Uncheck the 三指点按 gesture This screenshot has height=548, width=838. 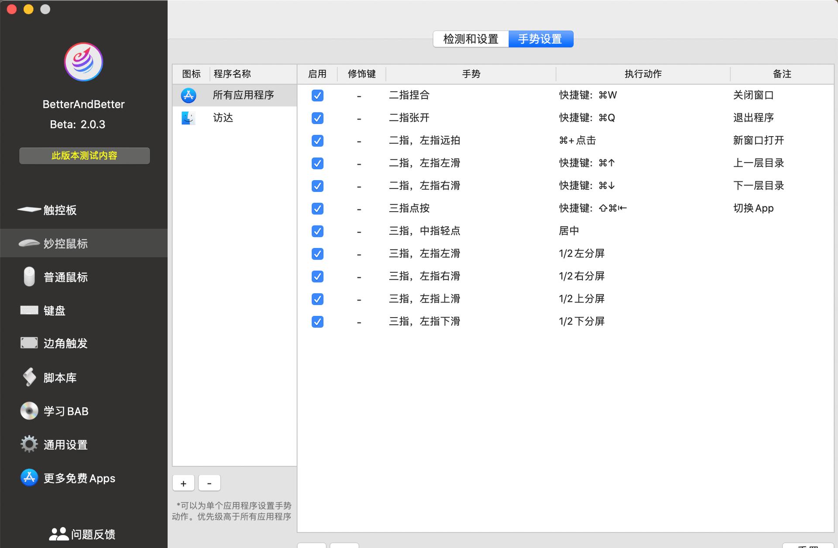click(318, 209)
